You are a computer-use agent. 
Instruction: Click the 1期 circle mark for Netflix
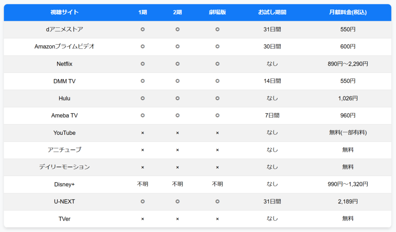coord(142,64)
